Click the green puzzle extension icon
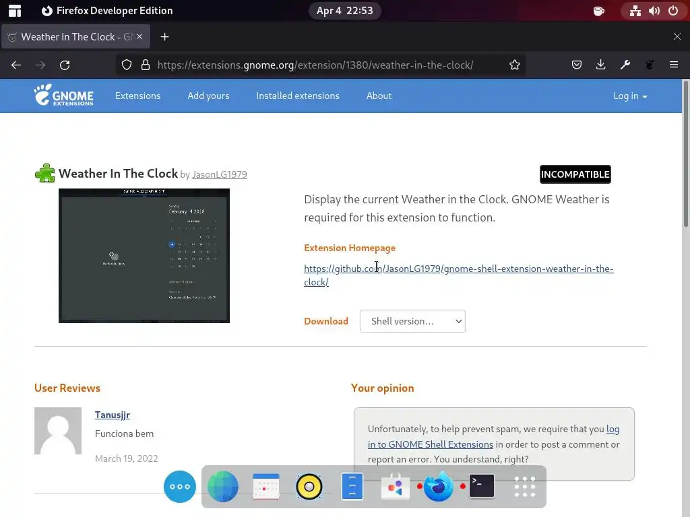This screenshot has width=690, height=517. coord(45,173)
